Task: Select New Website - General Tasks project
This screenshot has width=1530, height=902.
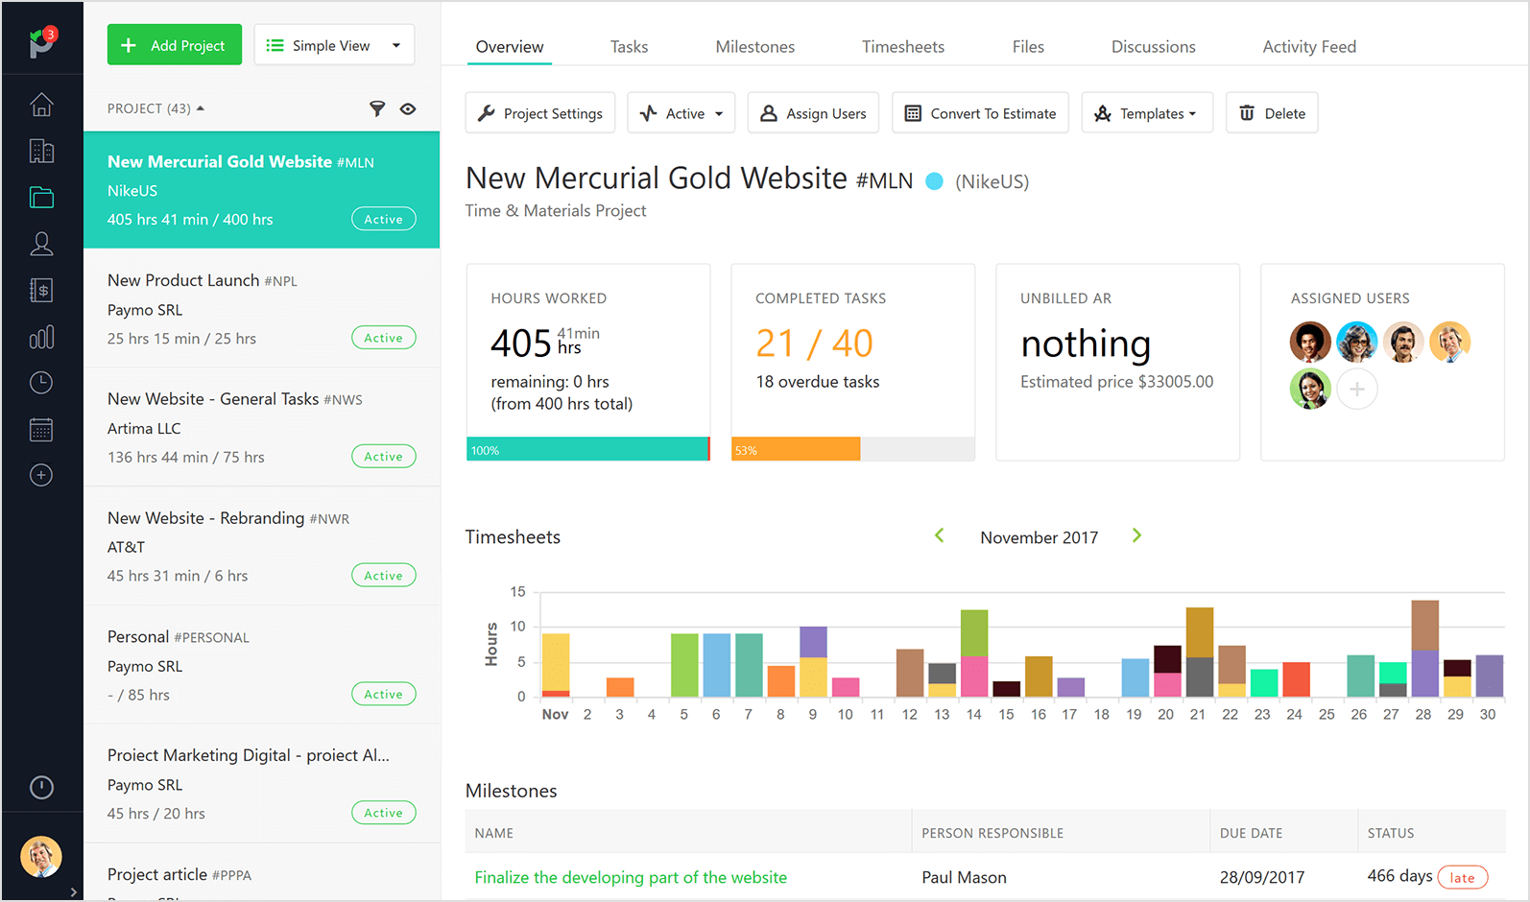Action: 261,427
